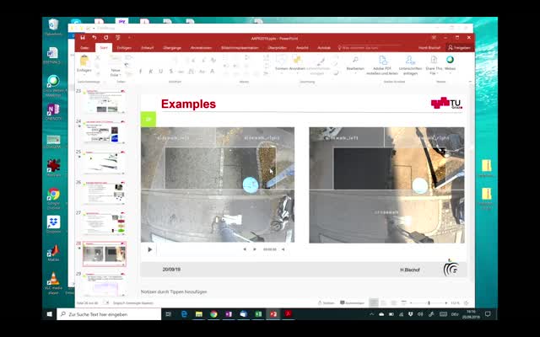The height and width of the screenshot is (337, 540).
Task: Open the action center notifications icon
Action: pyautogui.click(x=488, y=314)
